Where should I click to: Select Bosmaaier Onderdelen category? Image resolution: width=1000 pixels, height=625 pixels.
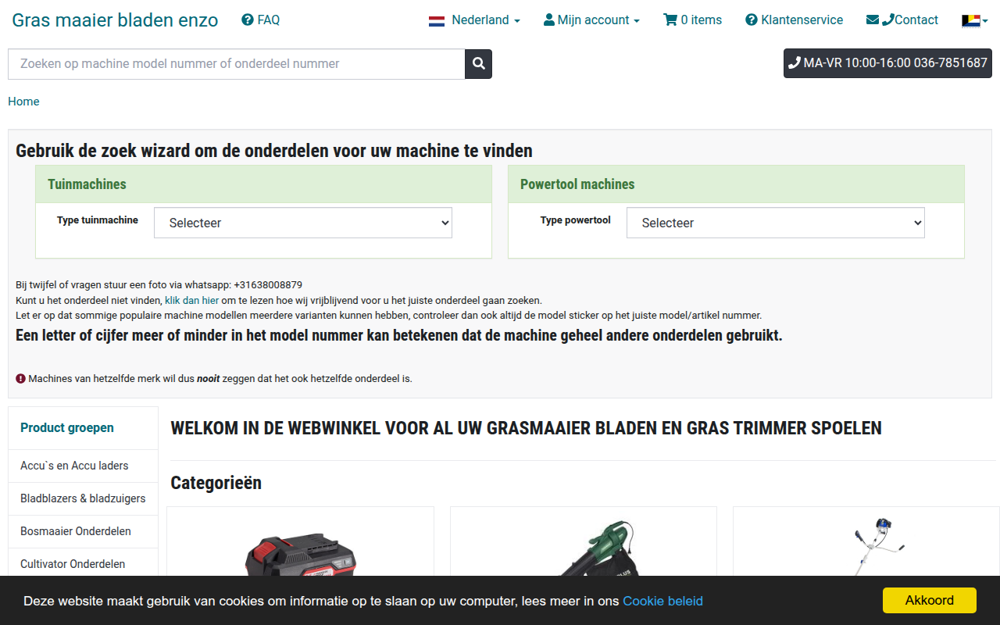coord(83,531)
